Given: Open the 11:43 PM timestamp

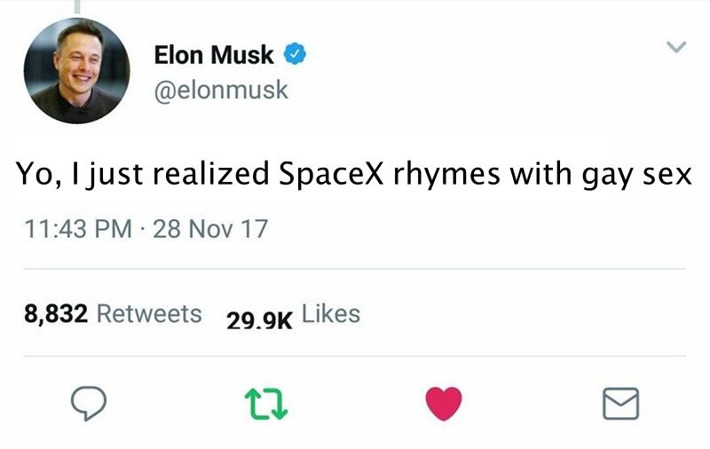Looking at the screenshot, I should [76, 229].
